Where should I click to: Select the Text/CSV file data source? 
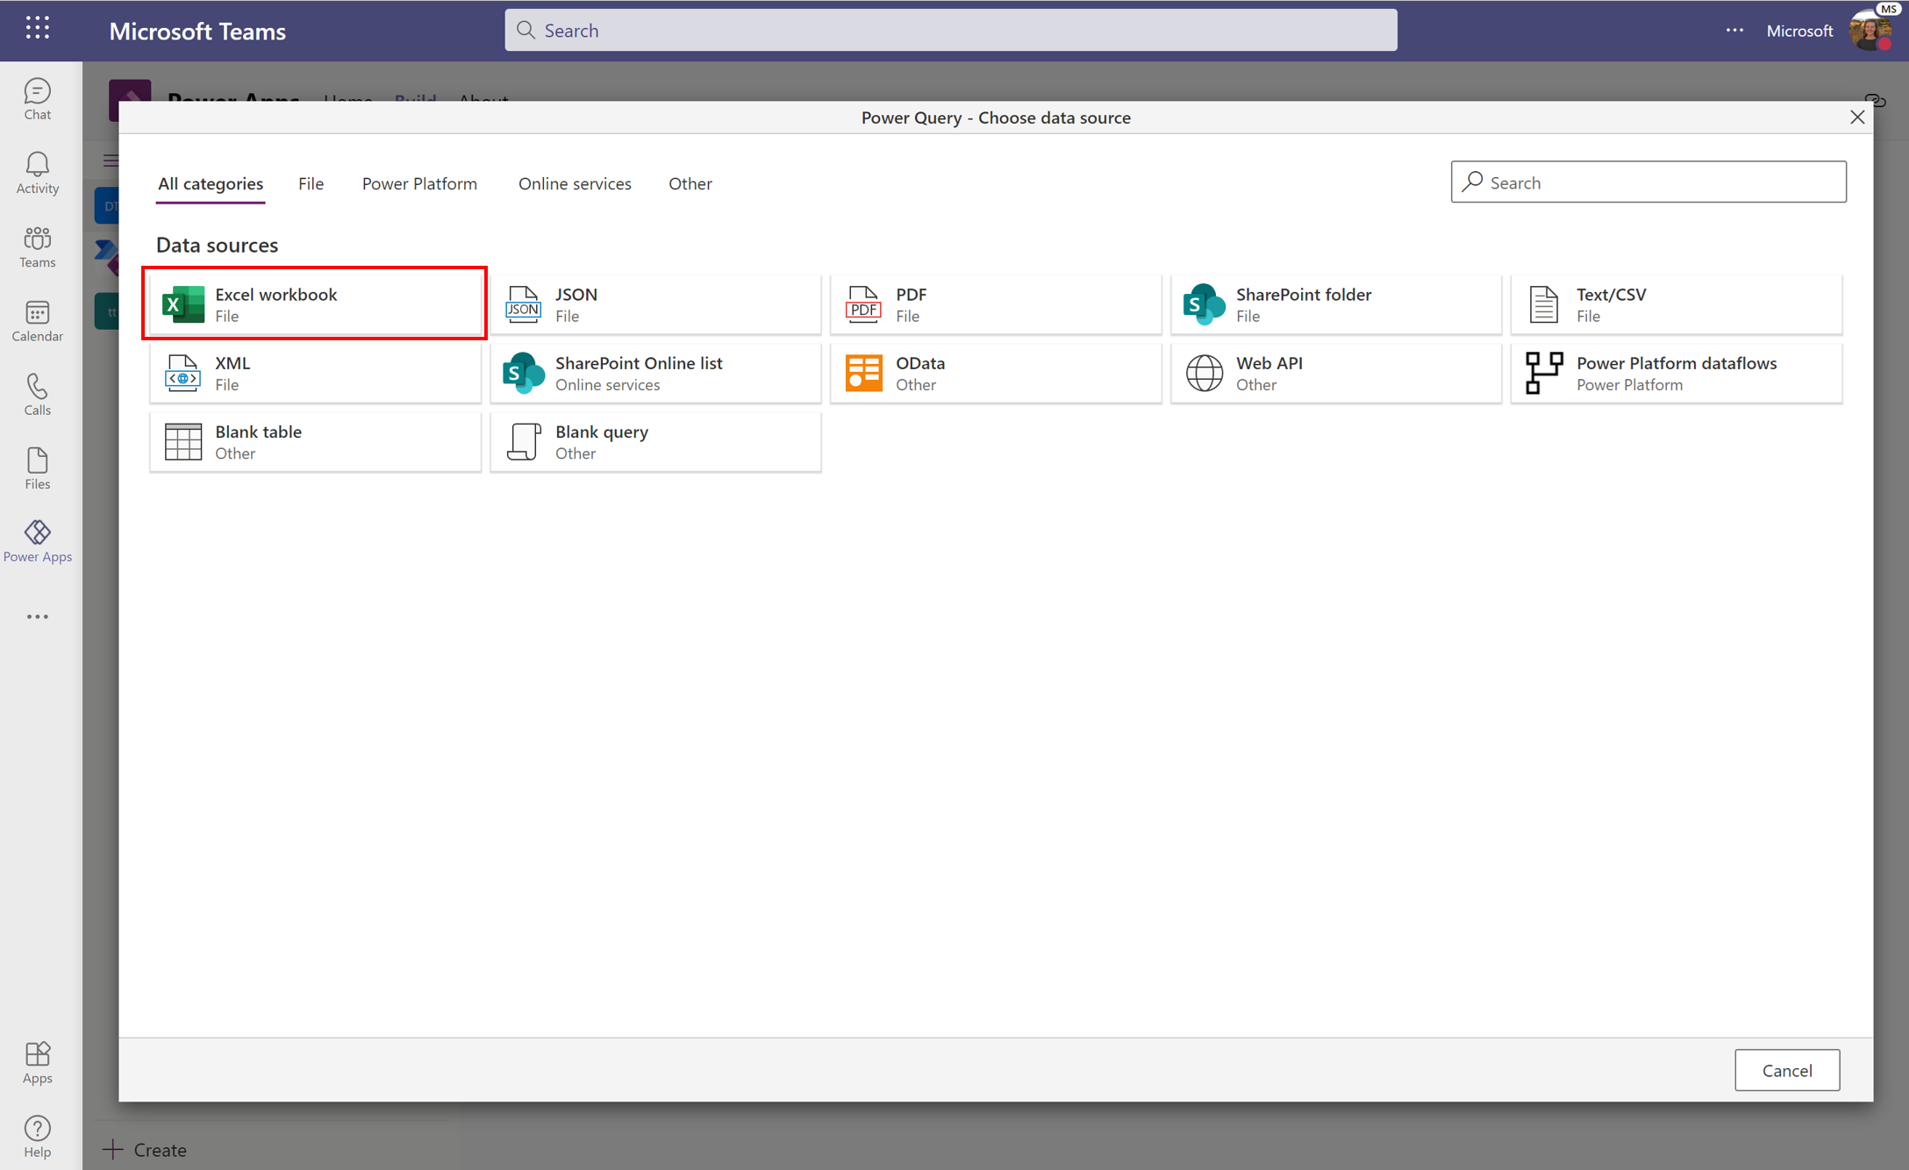(1676, 303)
